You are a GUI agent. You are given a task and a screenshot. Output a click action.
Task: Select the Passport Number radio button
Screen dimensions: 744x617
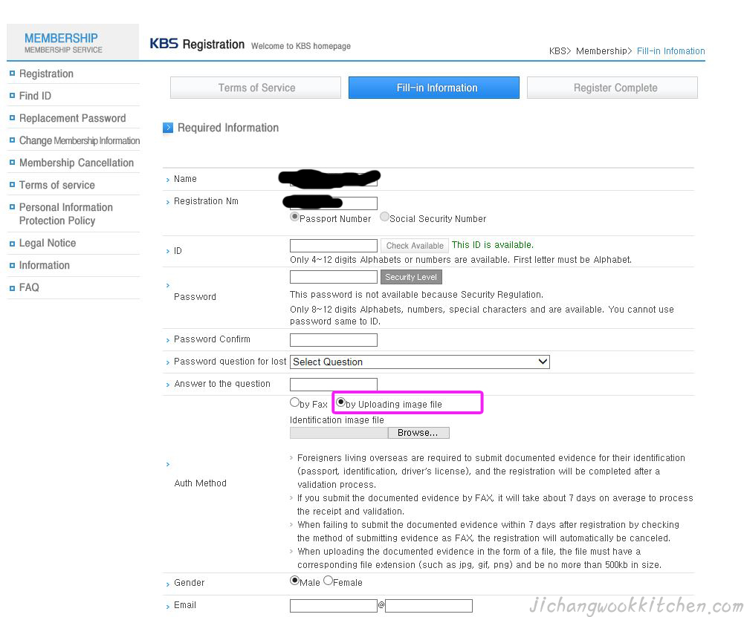(x=294, y=218)
